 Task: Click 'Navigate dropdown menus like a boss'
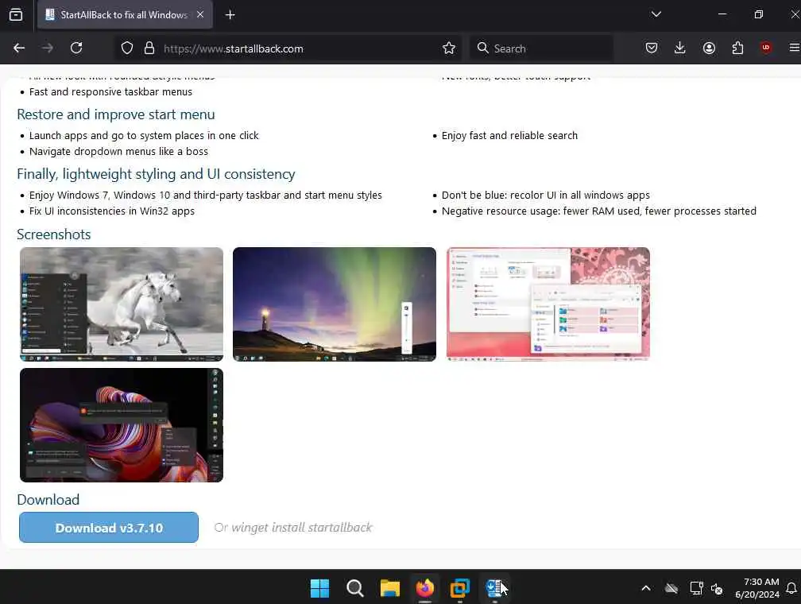coord(118,151)
